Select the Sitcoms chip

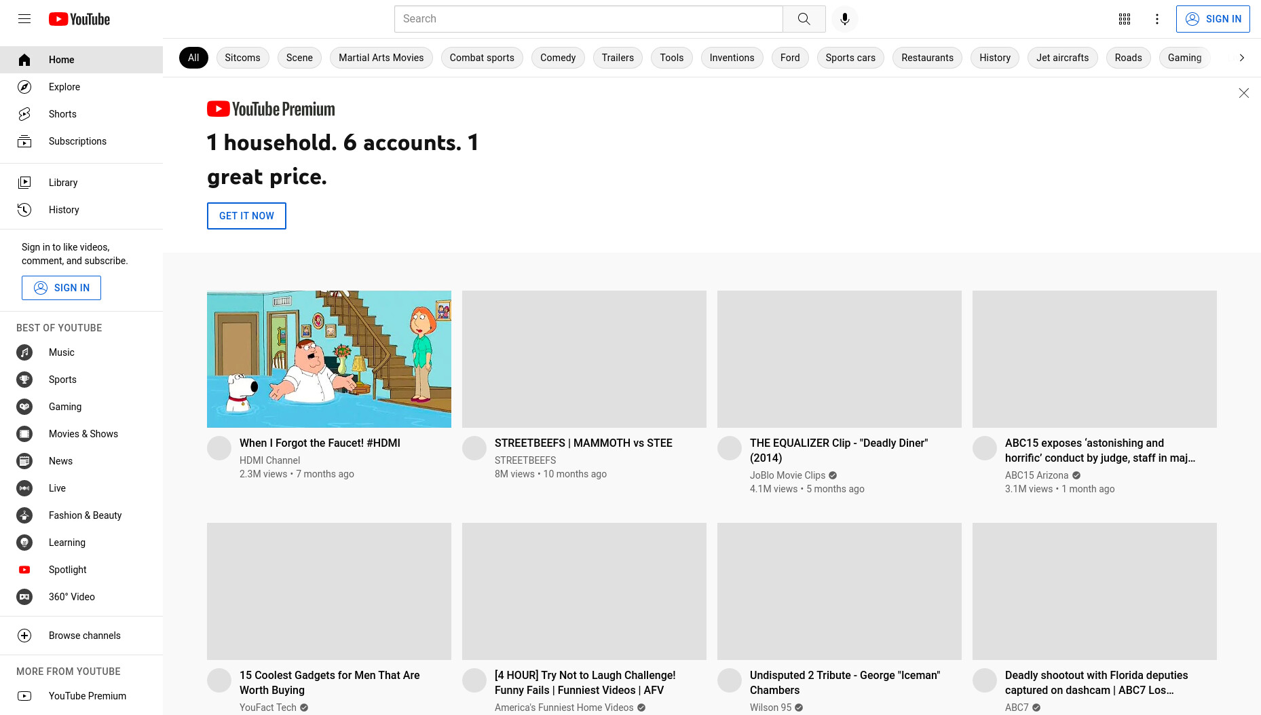coord(242,58)
